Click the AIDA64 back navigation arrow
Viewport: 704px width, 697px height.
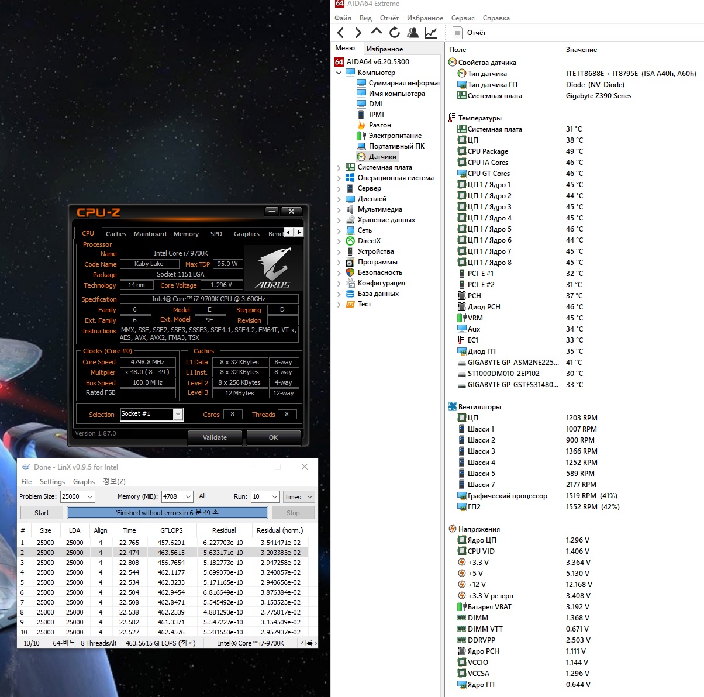point(340,33)
